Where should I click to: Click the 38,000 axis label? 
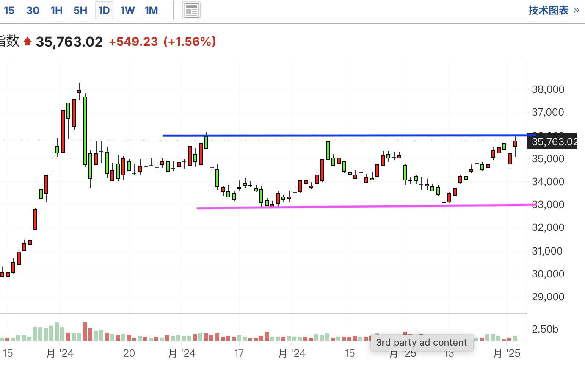point(548,89)
